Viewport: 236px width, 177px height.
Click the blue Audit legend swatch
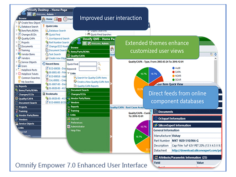pos(173,68)
